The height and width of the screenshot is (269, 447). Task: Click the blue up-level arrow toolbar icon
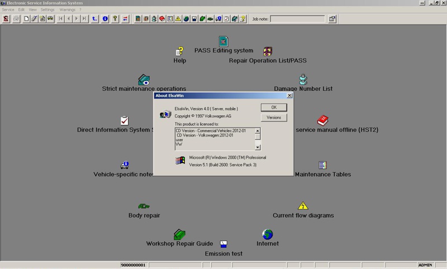coord(94,19)
